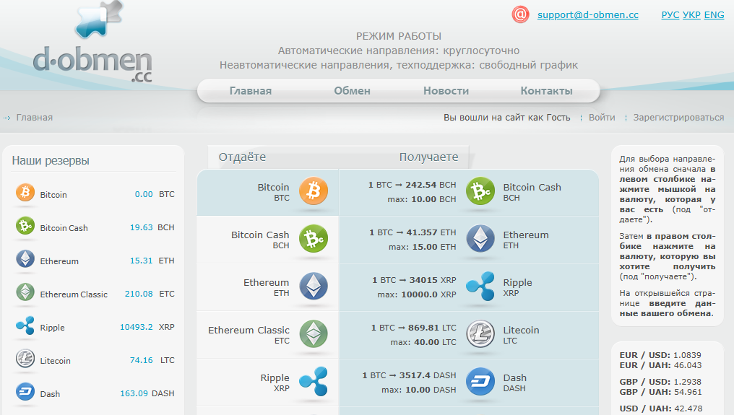
Task: Click the d-obmen.cc logo
Action: pyautogui.click(x=92, y=42)
